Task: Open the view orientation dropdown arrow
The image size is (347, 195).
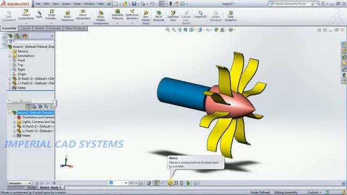Action: 195,30
